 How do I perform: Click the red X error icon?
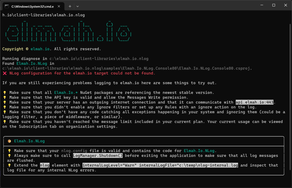(x=5, y=73)
